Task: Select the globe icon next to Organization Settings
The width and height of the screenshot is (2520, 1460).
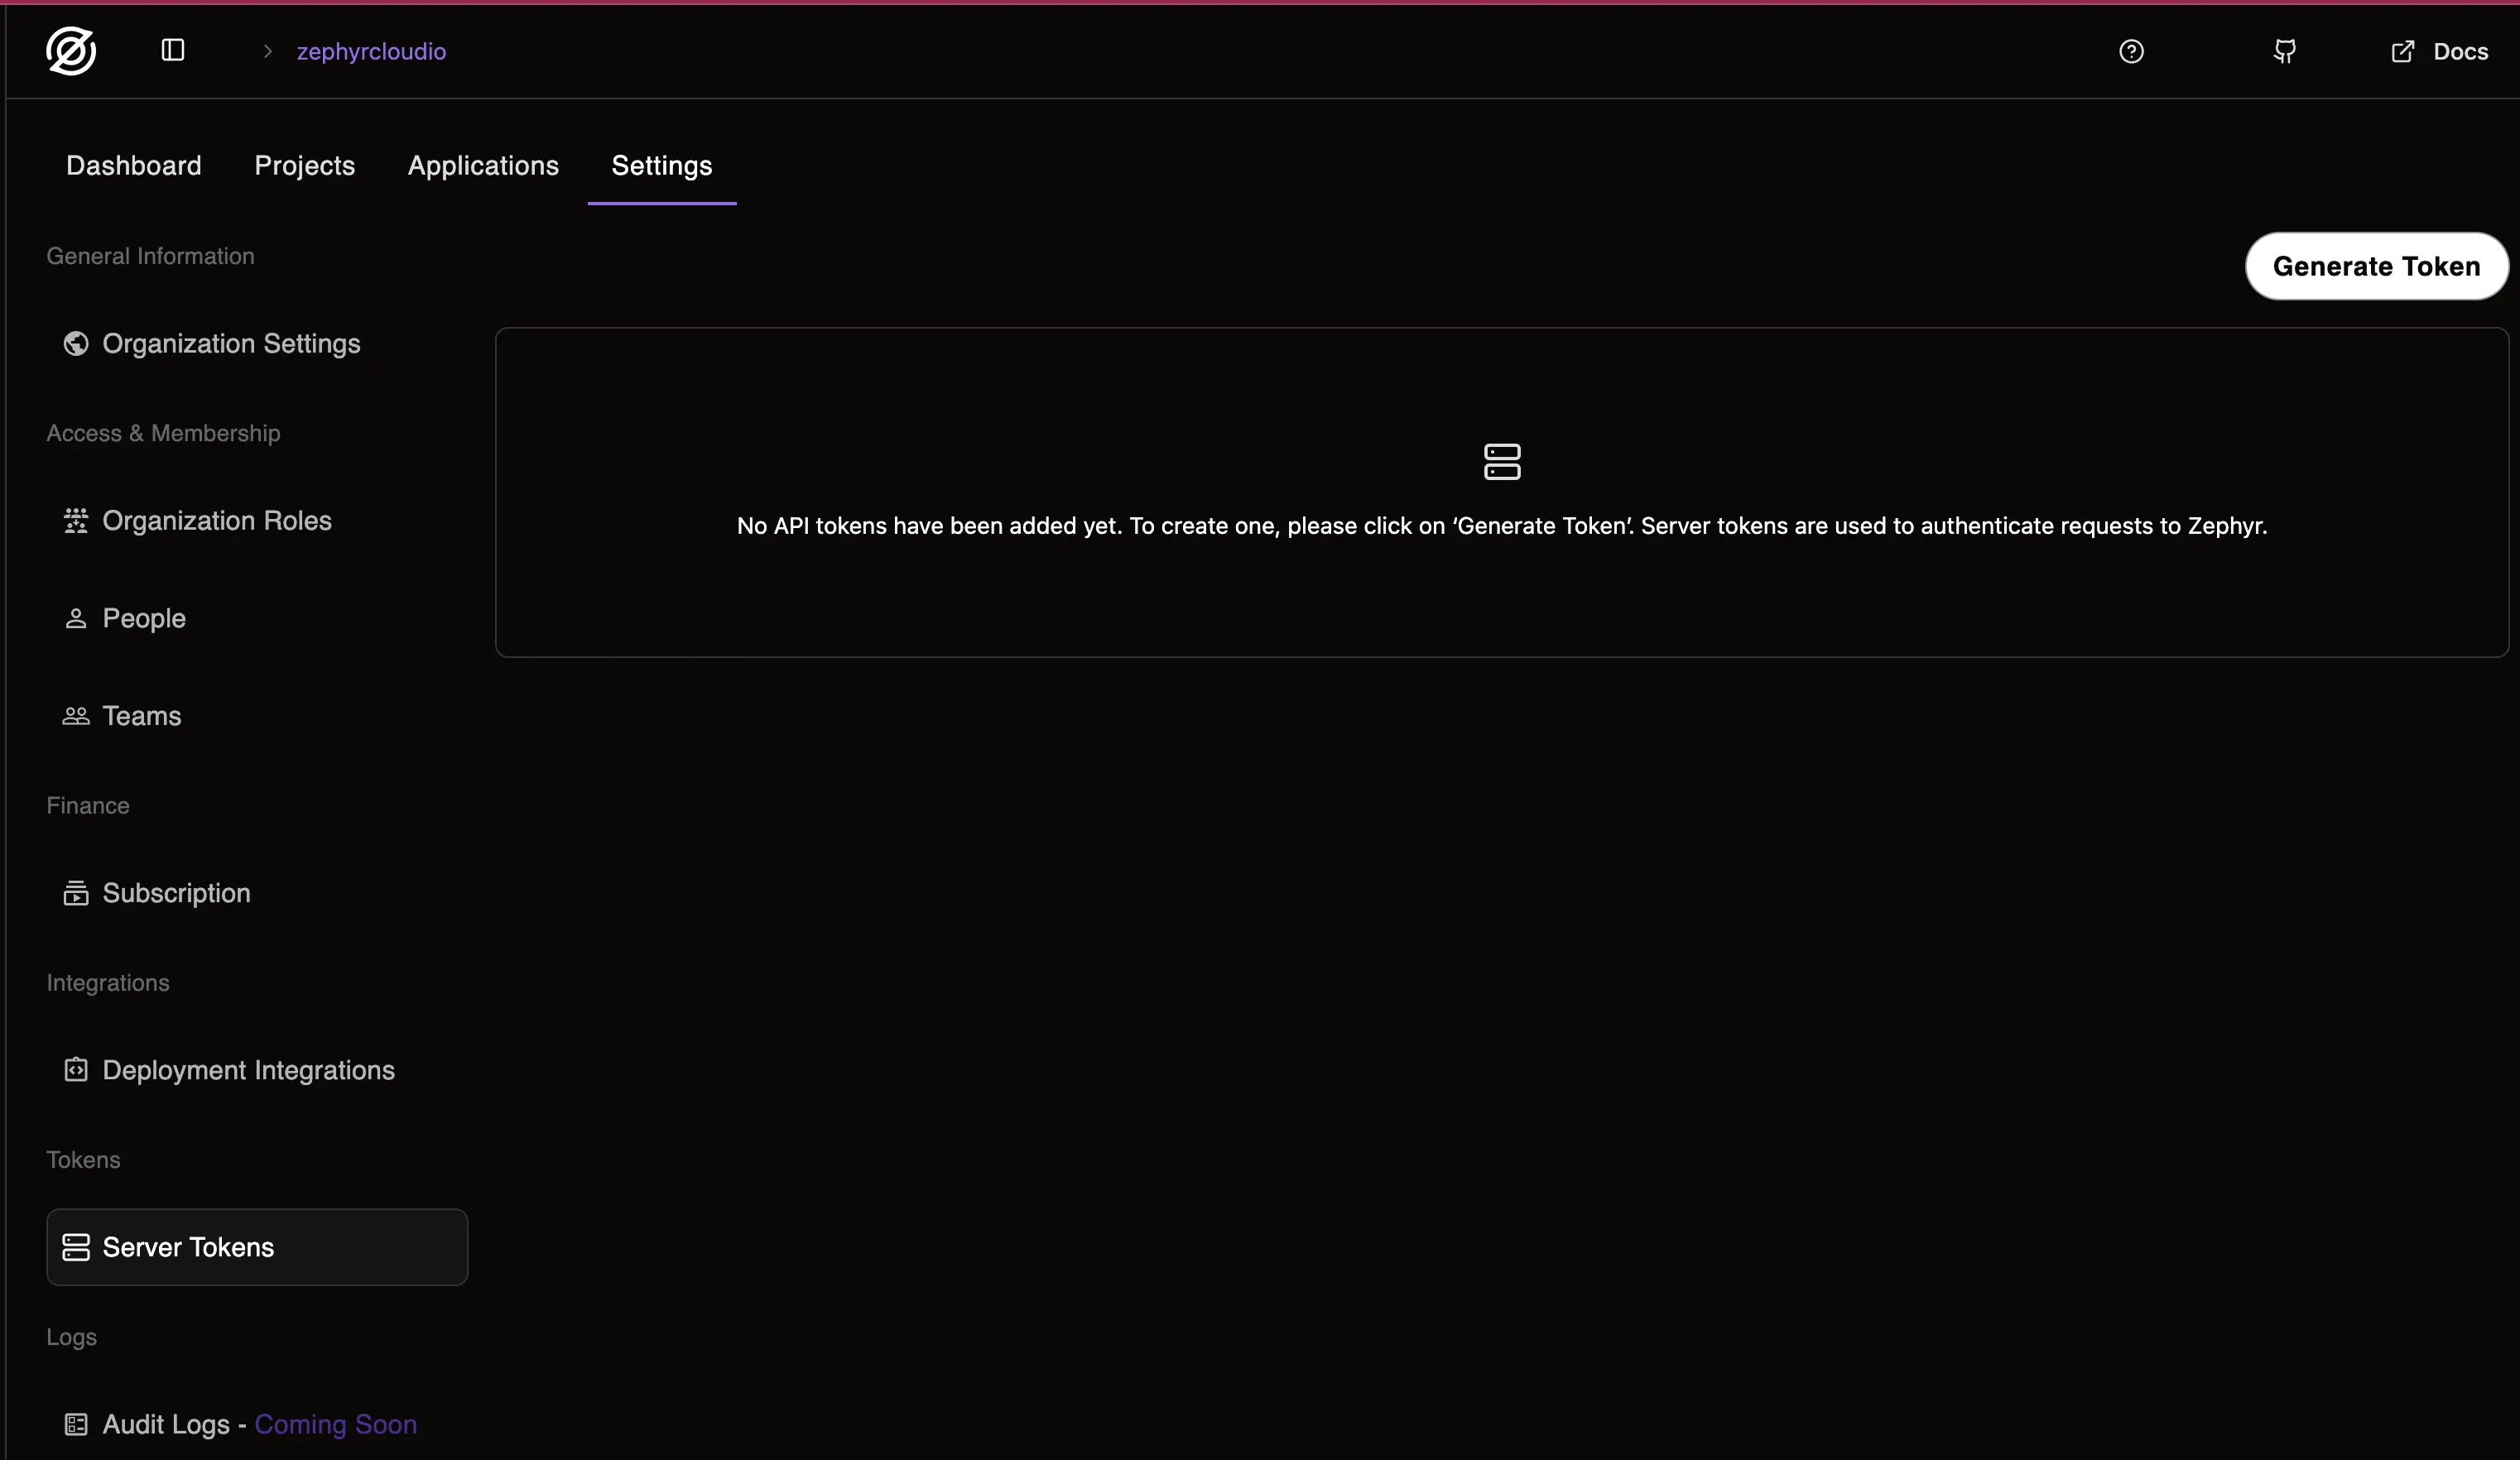Action: [75, 343]
